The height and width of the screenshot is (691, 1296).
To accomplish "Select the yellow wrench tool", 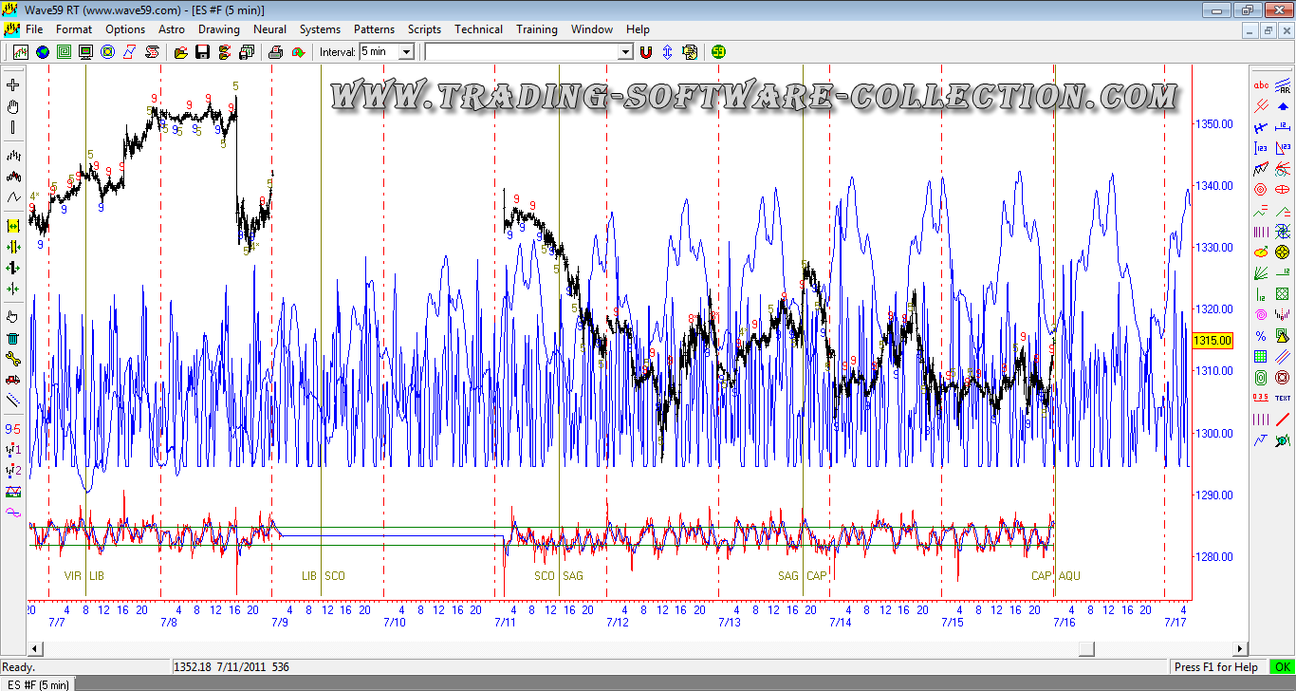I will coord(13,358).
